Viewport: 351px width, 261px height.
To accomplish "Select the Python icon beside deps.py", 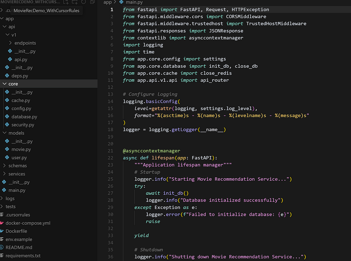I will [7, 76].
